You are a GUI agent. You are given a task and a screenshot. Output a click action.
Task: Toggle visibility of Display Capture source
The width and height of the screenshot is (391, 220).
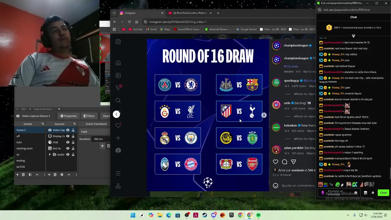click(x=68, y=136)
